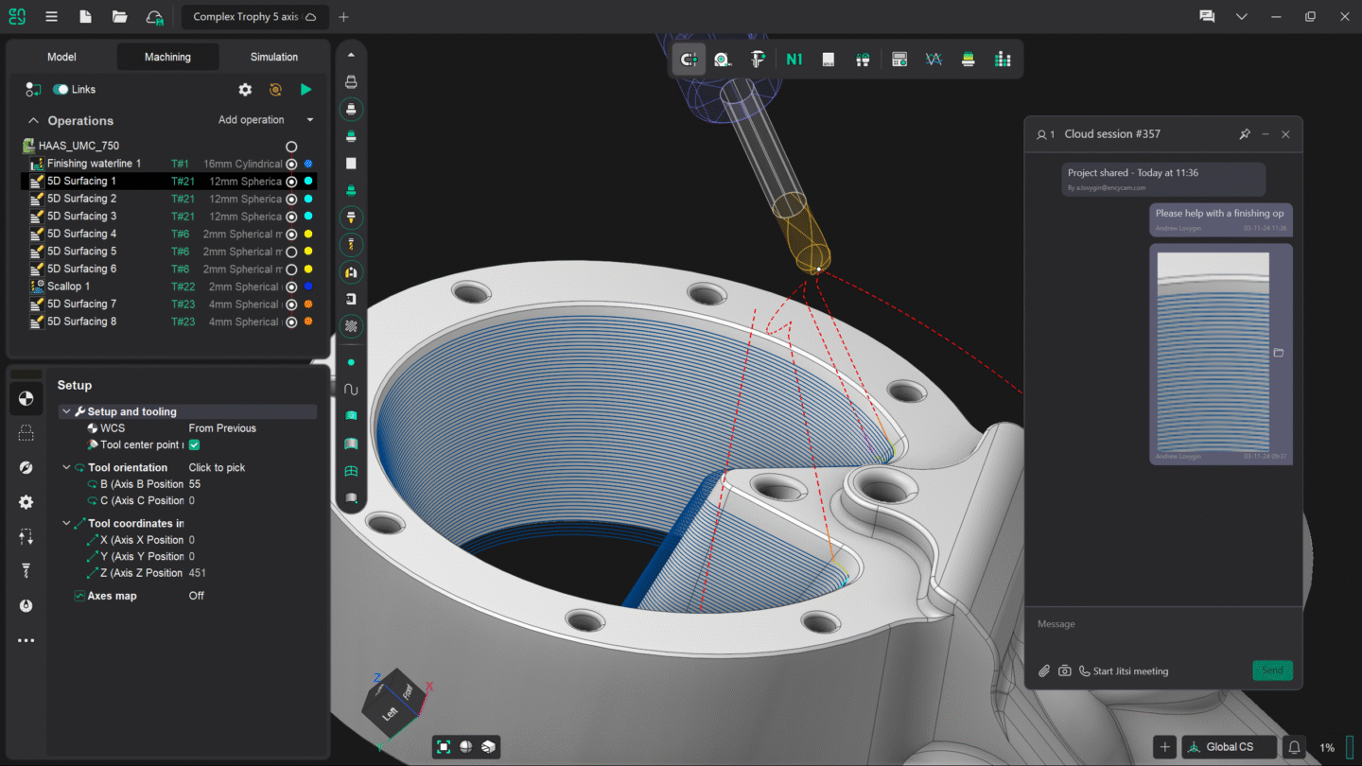The width and height of the screenshot is (1362, 766).
Task: Open the calculator icon in top toolbar
Action: coord(899,59)
